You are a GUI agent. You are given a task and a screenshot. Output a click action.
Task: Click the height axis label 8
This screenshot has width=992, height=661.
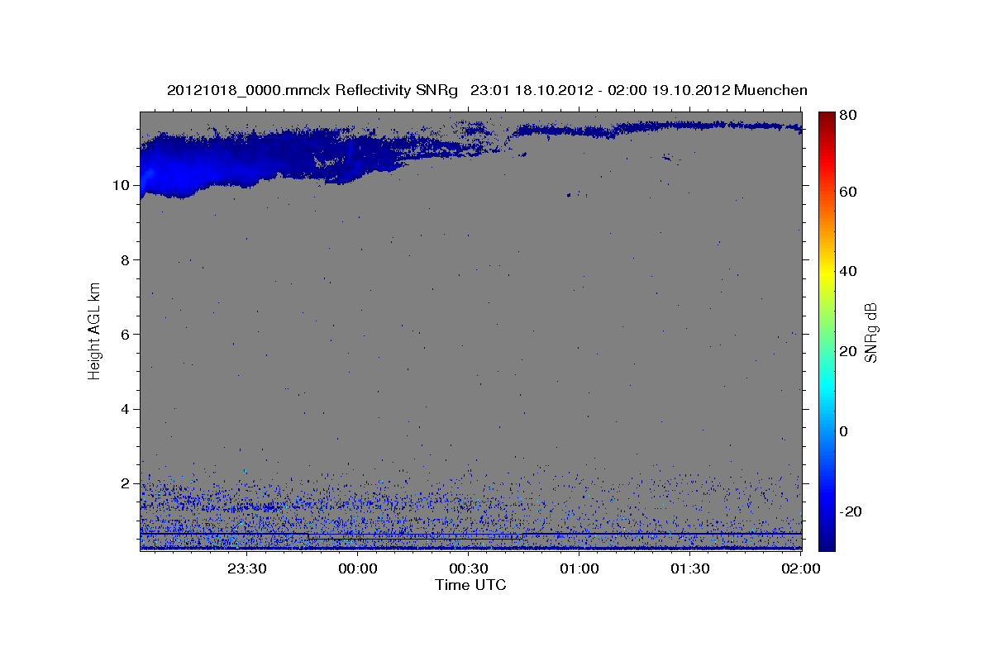point(126,259)
